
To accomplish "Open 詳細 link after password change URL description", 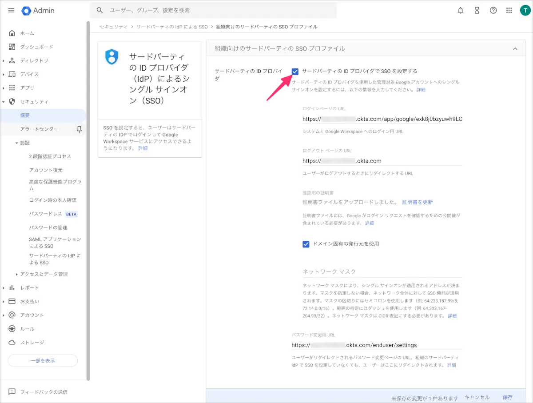I will [452, 365].
